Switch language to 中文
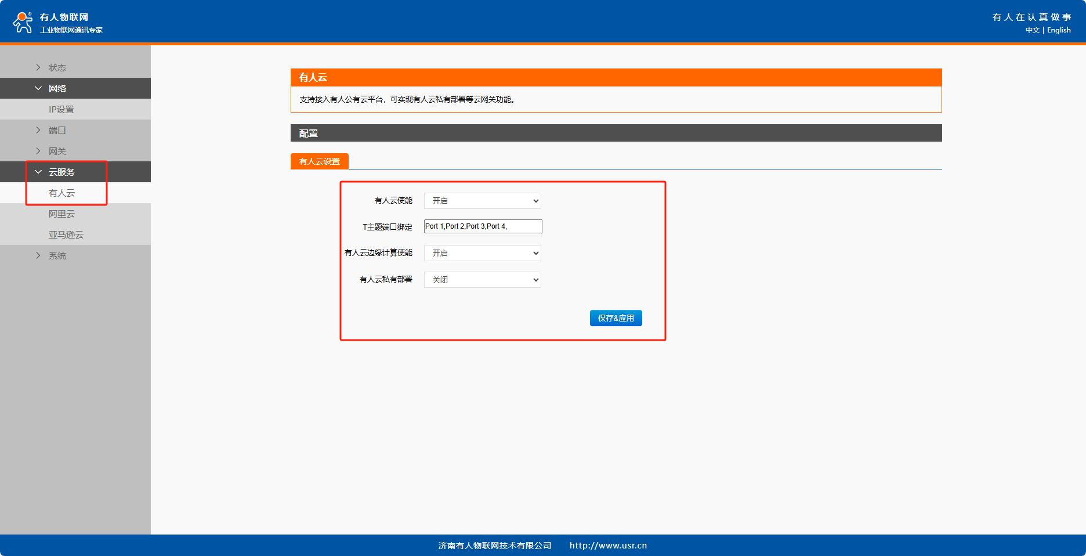The height and width of the screenshot is (556, 1086). pyautogui.click(x=1032, y=30)
